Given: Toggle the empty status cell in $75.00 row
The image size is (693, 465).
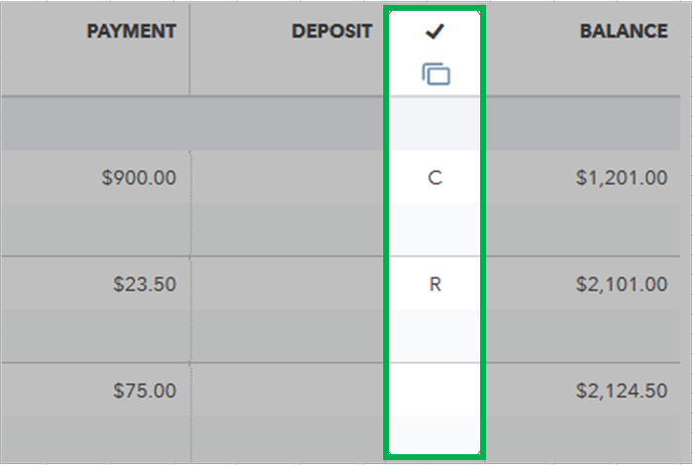Looking at the screenshot, I should tap(435, 391).
